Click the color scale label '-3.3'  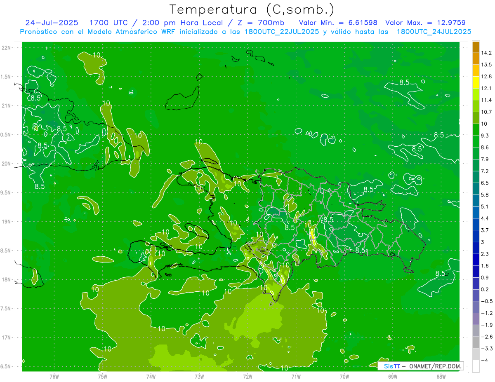(488, 349)
